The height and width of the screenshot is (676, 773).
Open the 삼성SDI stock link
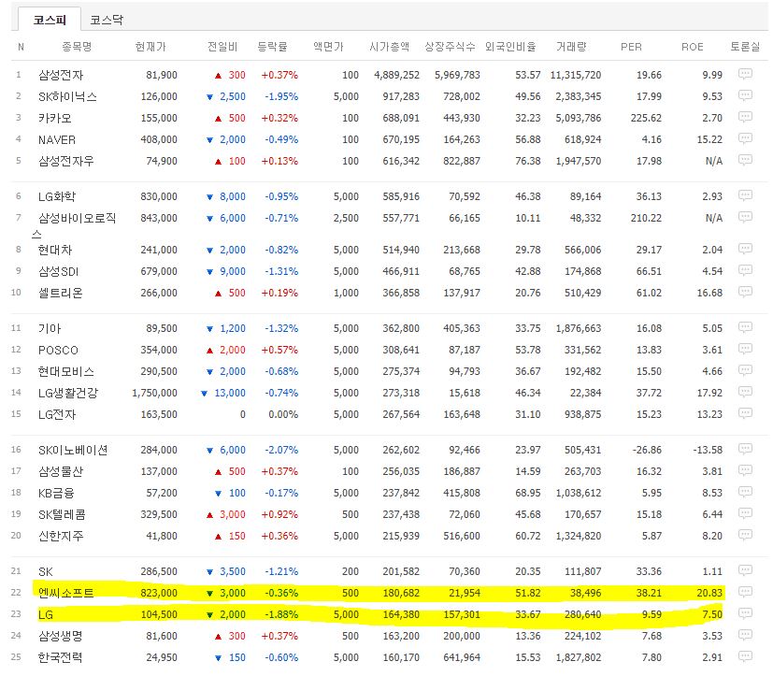pos(58,272)
